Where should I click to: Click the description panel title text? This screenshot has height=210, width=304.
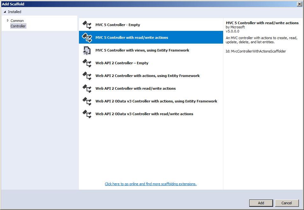(x=262, y=23)
